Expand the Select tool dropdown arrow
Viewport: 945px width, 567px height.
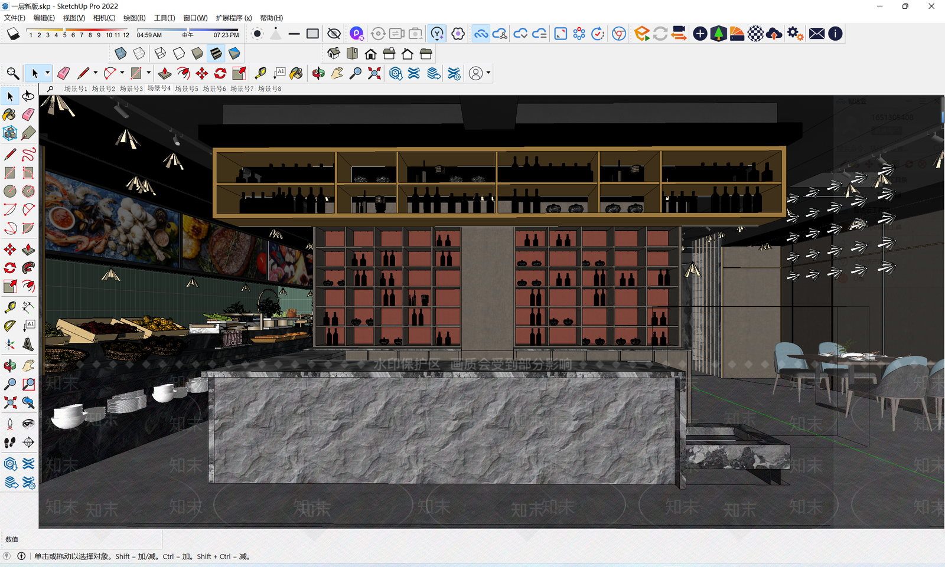[x=47, y=73]
